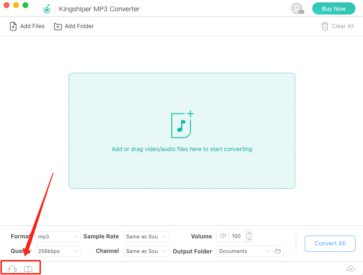This screenshot has width=363, height=275.
Task: Open the user account avatar
Action: tap(297, 8)
